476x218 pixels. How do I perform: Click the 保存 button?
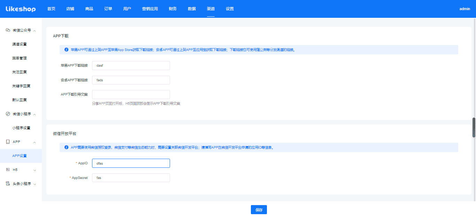(x=259, y=210)
